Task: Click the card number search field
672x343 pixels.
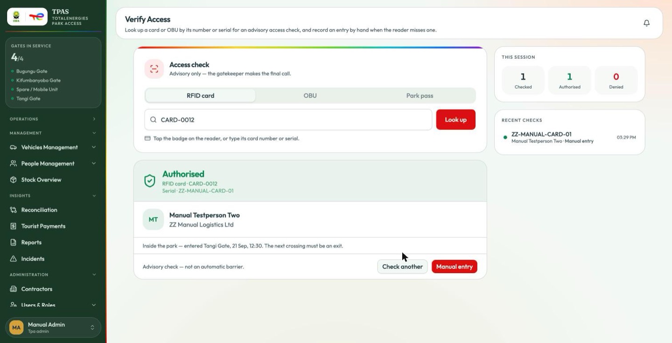Action: tap(288, 120)
